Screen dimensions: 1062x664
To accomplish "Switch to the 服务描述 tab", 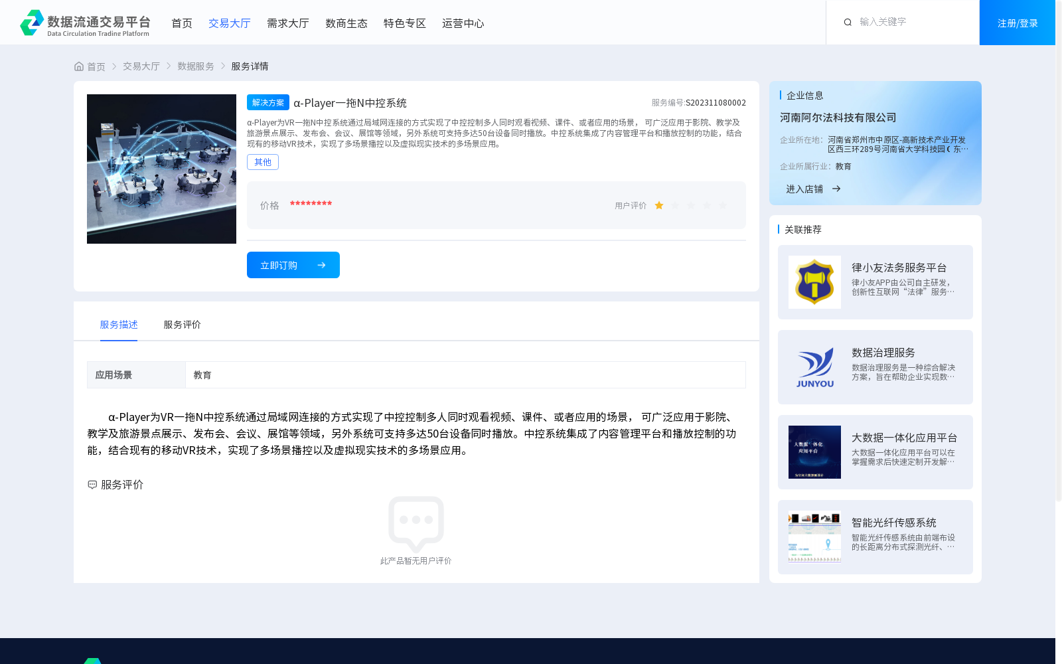I will point(119,325).
